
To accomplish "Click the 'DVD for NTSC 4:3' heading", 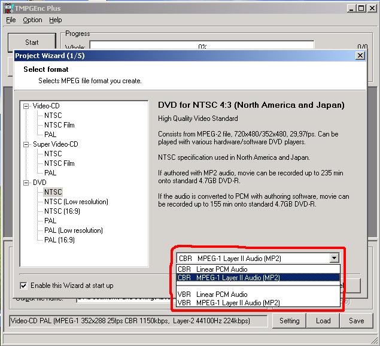I will coord(251,105).
